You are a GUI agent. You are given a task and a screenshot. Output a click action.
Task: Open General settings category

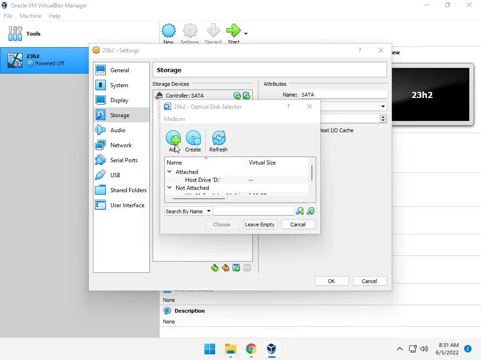click(121, 70)
